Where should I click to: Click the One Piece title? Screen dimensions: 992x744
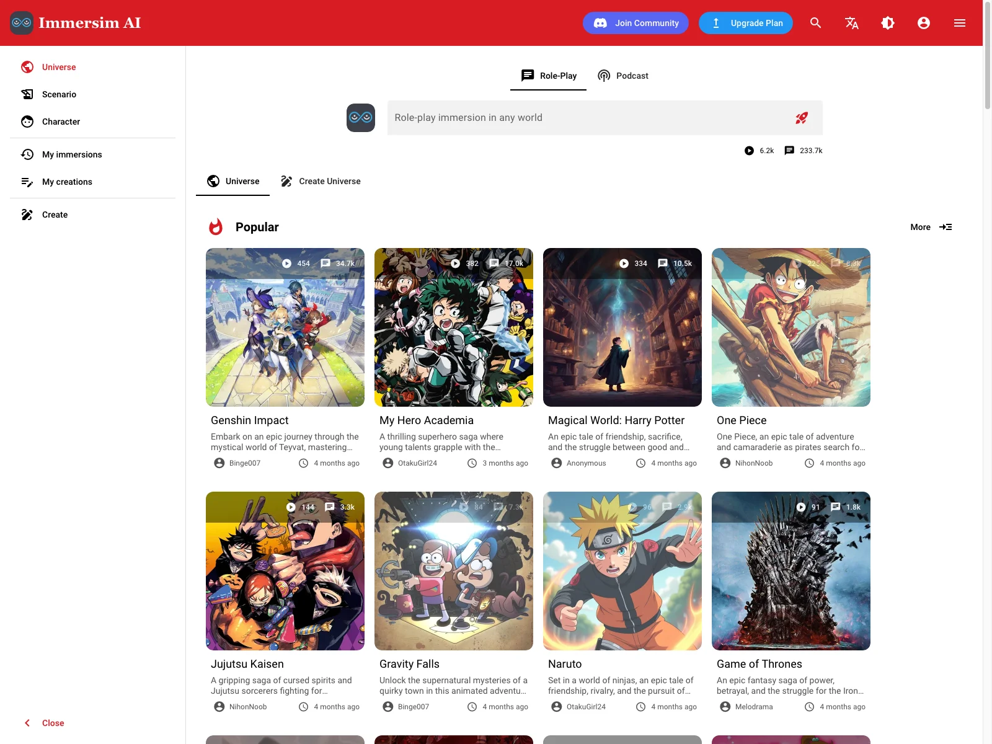(x=742, y=420)
